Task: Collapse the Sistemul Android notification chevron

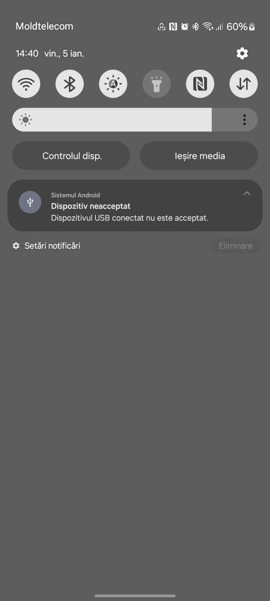Action: tap(247, 193)
